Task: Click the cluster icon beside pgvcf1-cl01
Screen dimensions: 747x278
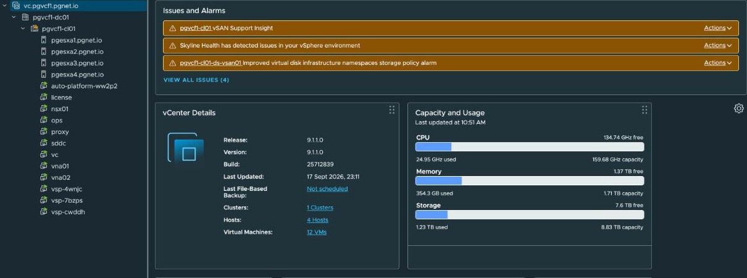Action: (x=35, y=28)
